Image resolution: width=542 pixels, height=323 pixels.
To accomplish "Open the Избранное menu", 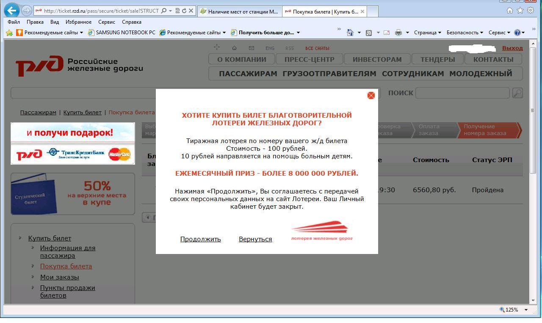I will [x=78, y=22].
